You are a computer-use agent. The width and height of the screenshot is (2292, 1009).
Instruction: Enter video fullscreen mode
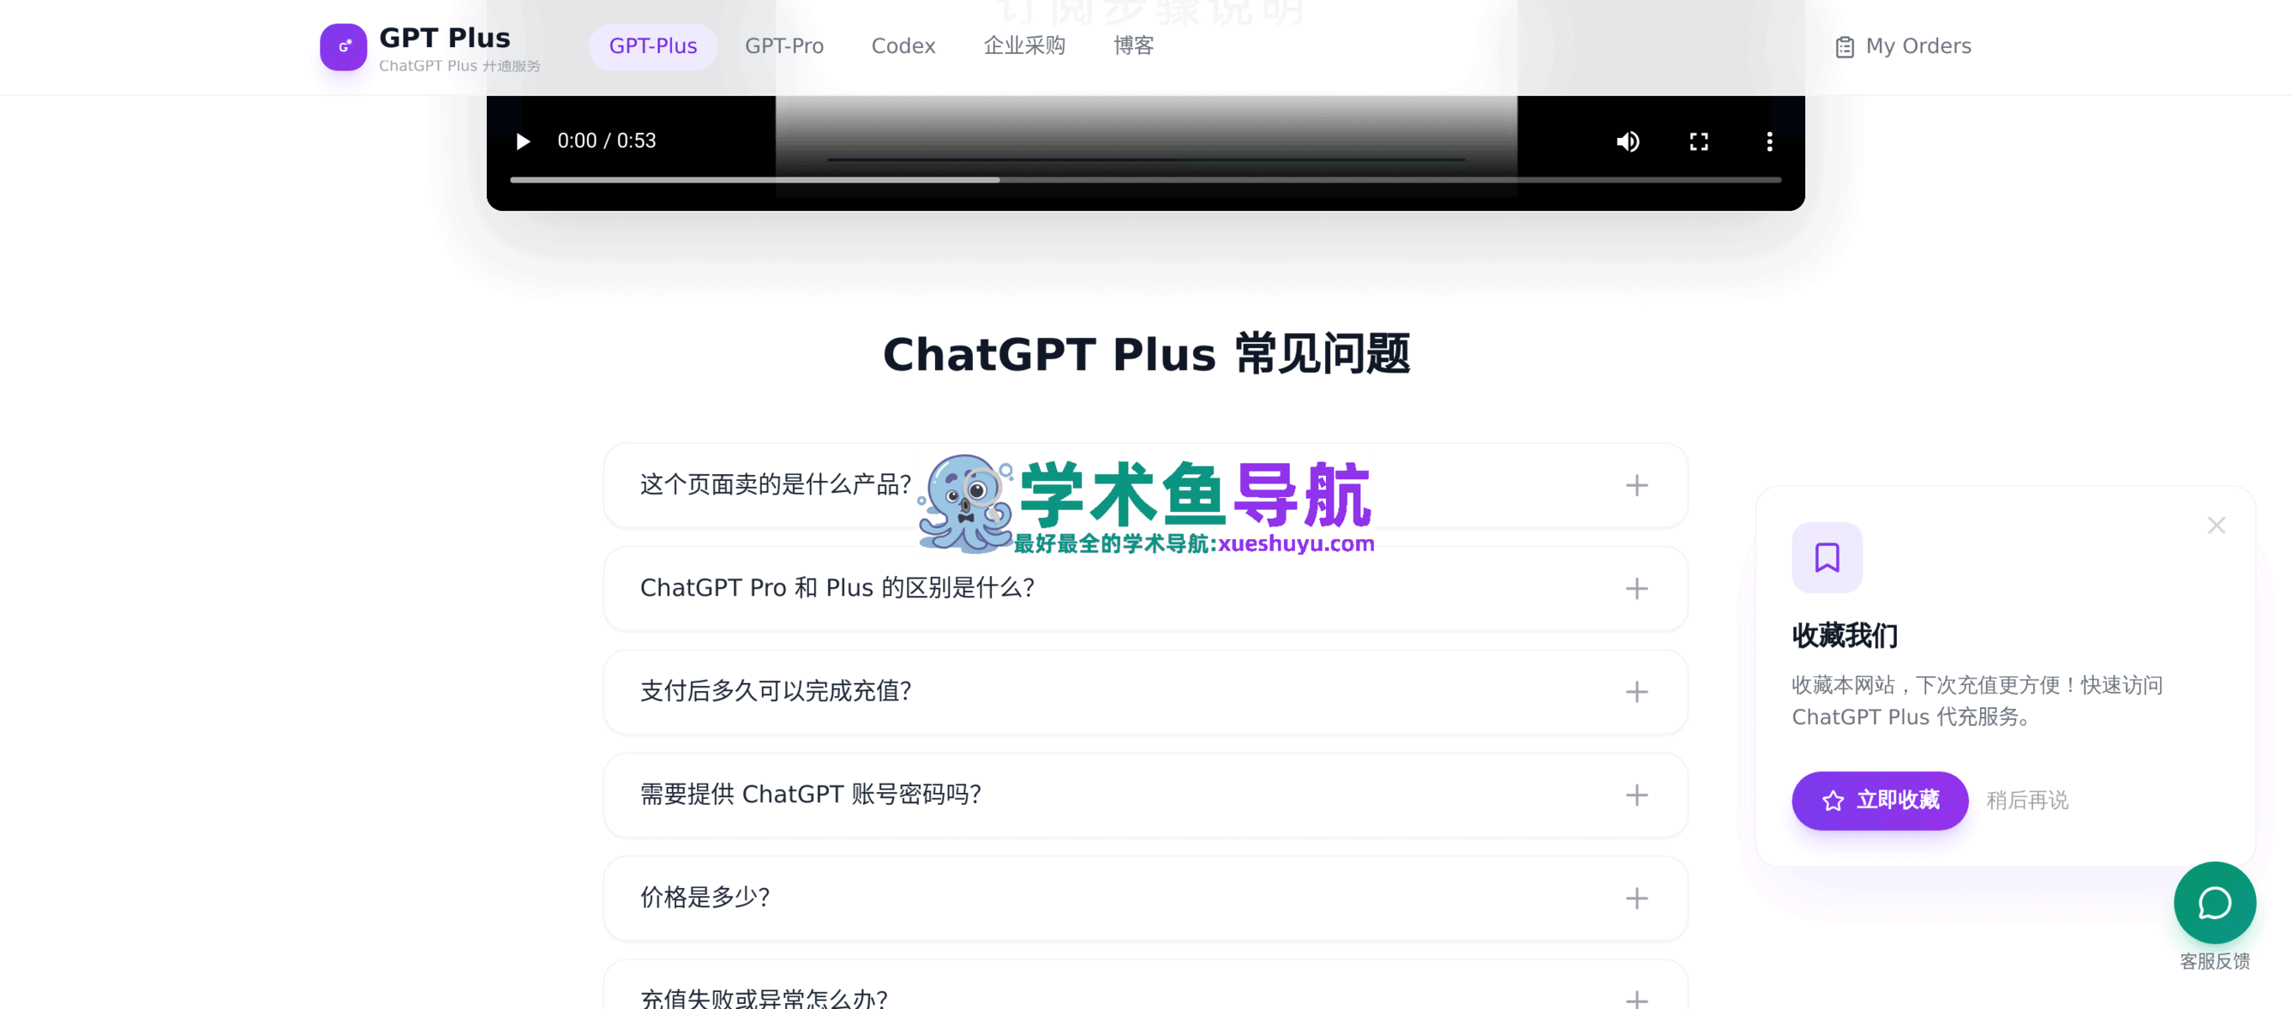tap(1698, 141)
